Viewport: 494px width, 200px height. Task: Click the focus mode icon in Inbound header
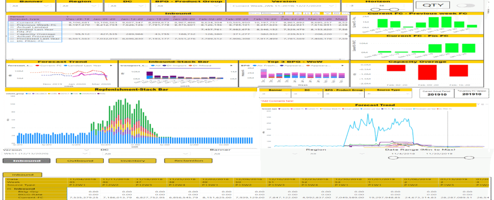coord(336,13)
